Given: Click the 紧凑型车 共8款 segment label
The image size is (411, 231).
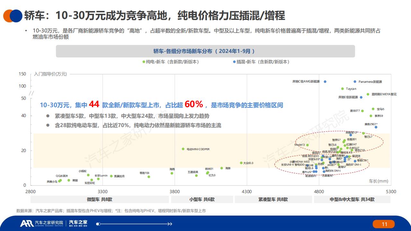Looking at the screenshot, I should (x=273, y=199).
